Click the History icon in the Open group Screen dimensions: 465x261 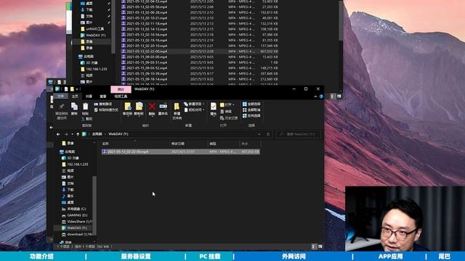[x=222, y=117]
